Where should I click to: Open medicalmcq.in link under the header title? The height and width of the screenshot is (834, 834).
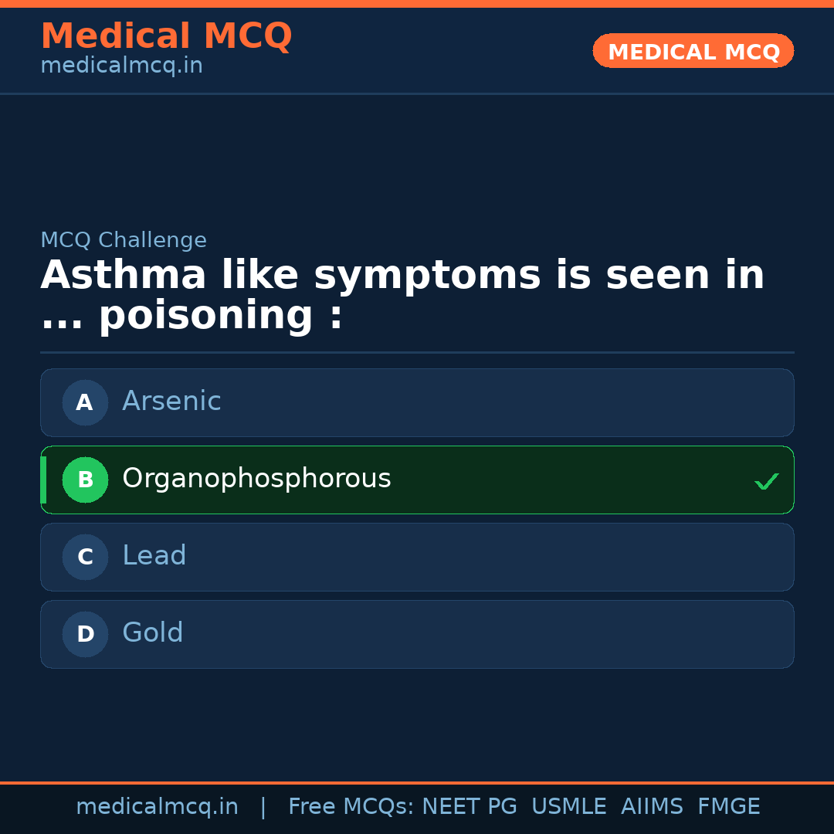click(x=121, y=66)
